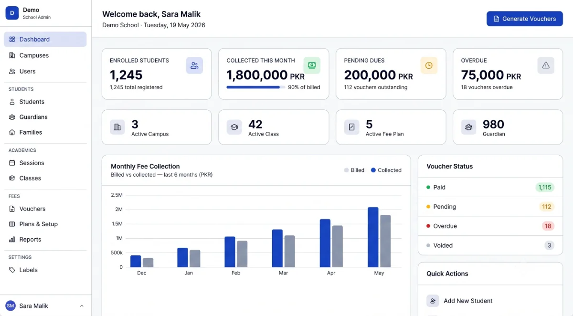The image size is (573, 316).
Task: Click the Dashboard grid icon in sidebar
Action: pos(12,40)
